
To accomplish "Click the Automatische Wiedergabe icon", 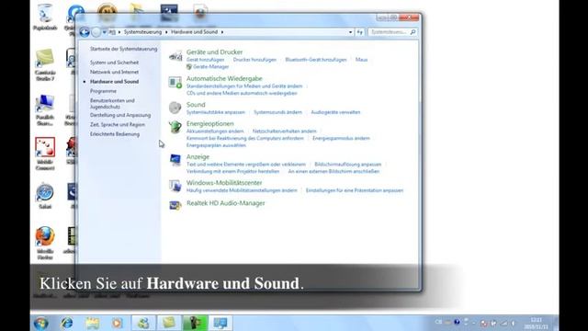I will [x=175, y=82].
